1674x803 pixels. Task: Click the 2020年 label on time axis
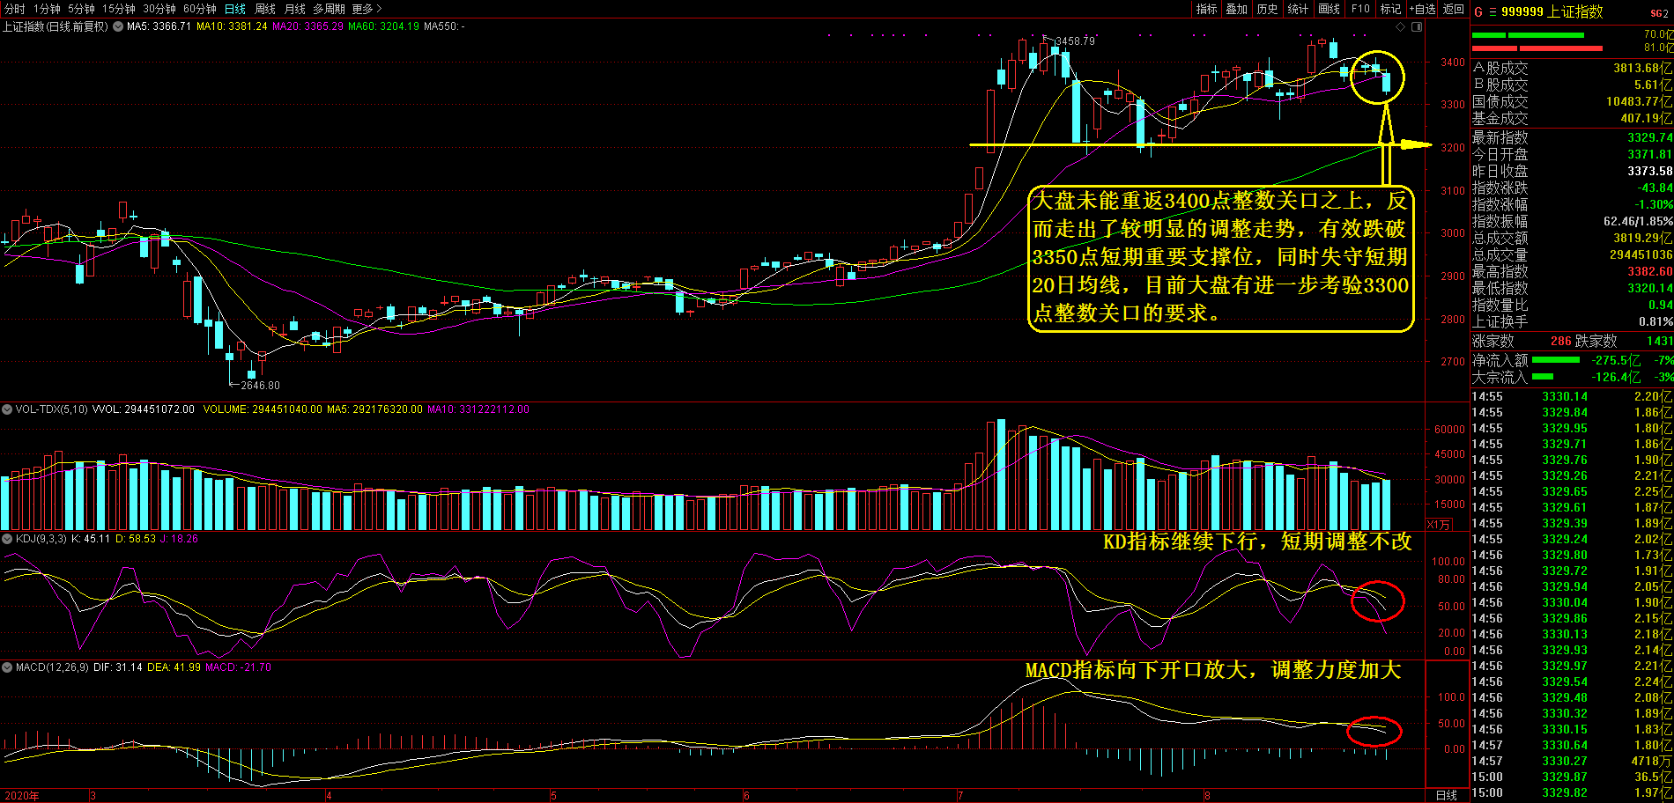(22, 795)
